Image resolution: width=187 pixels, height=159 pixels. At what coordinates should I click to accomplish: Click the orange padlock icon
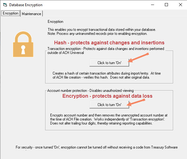click(x=23, y=44)
